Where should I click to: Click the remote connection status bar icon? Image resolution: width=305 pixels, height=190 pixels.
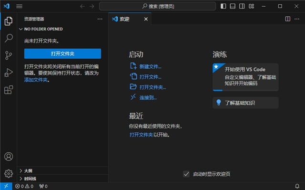6,186
